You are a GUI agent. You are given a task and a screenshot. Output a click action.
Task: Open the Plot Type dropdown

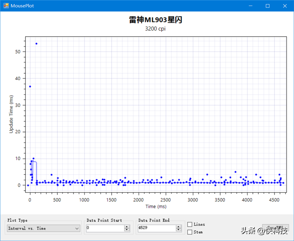click(x=43, y=228)
